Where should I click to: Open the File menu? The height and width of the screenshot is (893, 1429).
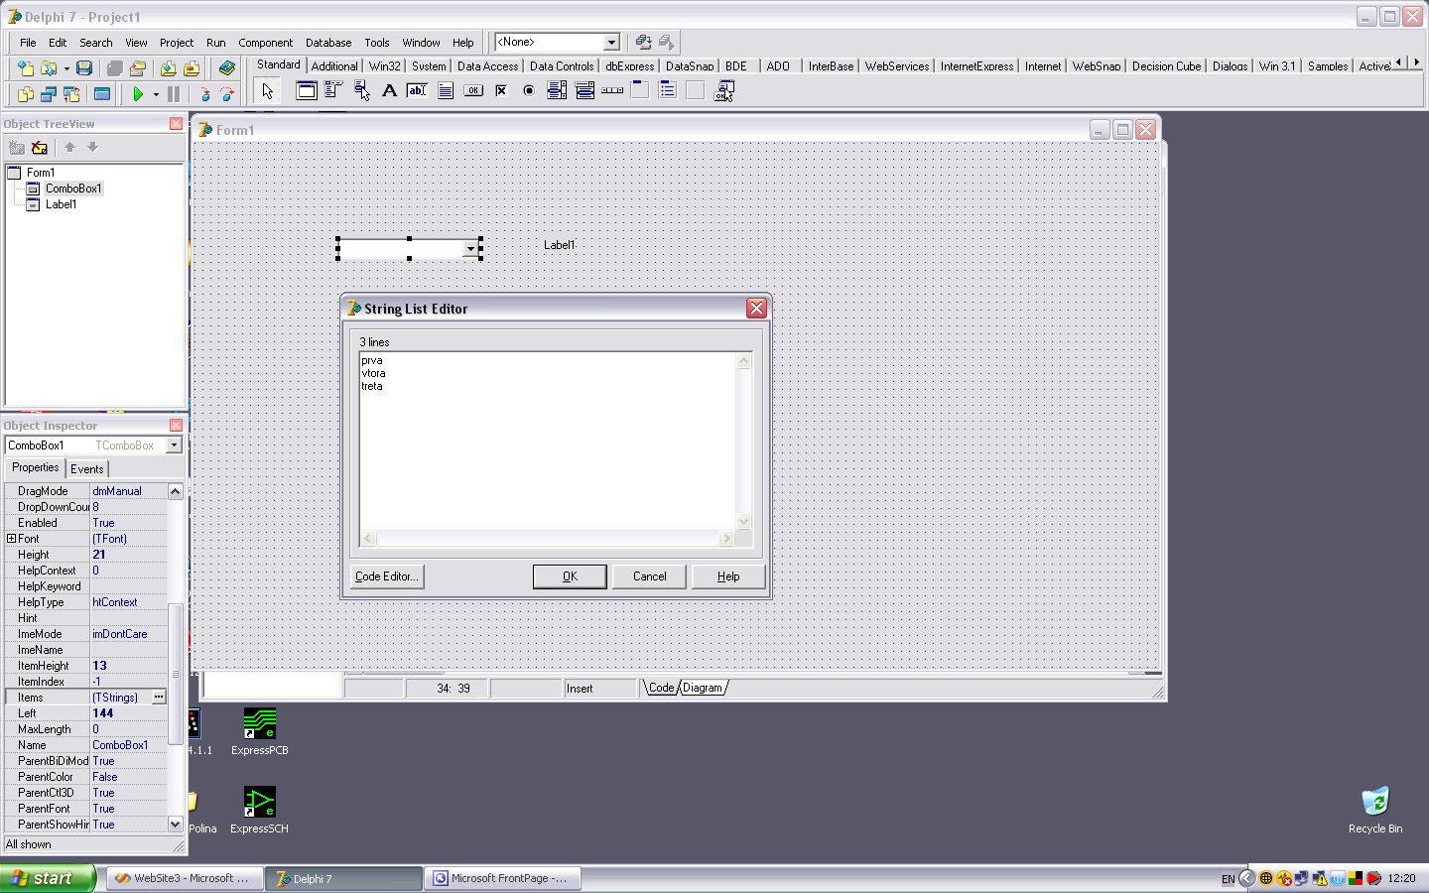(28, 43)
